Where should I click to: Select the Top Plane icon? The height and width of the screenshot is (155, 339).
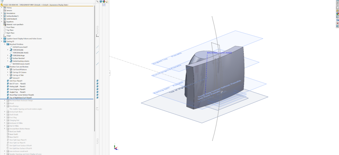5,30
